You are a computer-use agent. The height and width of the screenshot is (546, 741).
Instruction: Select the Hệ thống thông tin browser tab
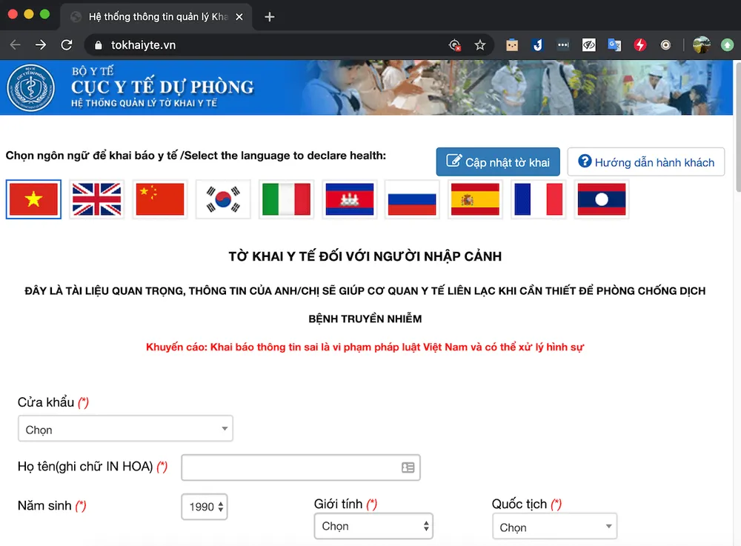(x=156, y=16)
